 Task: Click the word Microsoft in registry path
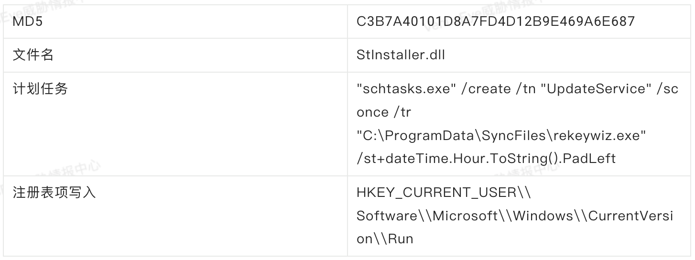click(x=465, y=216)
